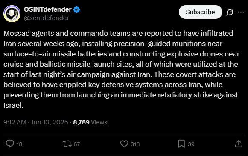Click the 39 bookmarks count

tap(191, 144)
